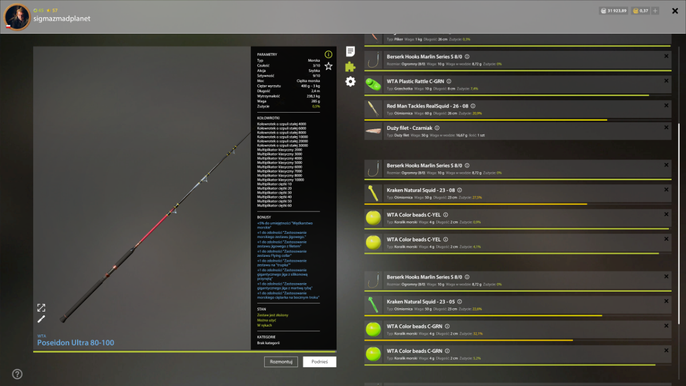Viewport: 686px width, 386px height.
Task: Open the help question mark icon
Action: pos(17,374)
